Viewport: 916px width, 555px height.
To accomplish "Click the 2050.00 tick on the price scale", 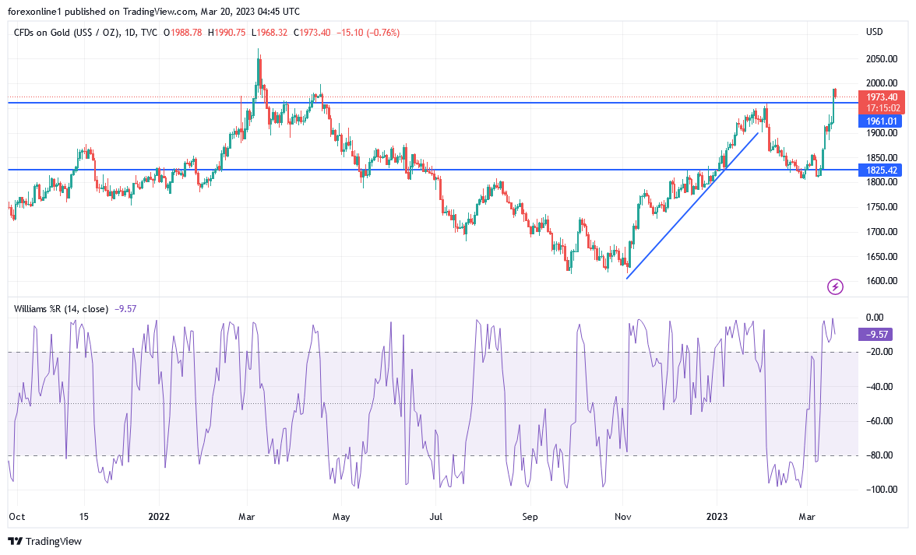I will click(x=882, y=59).
